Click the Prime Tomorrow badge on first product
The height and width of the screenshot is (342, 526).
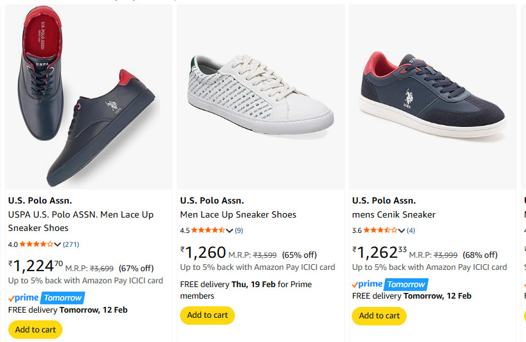tap(46, 298)
